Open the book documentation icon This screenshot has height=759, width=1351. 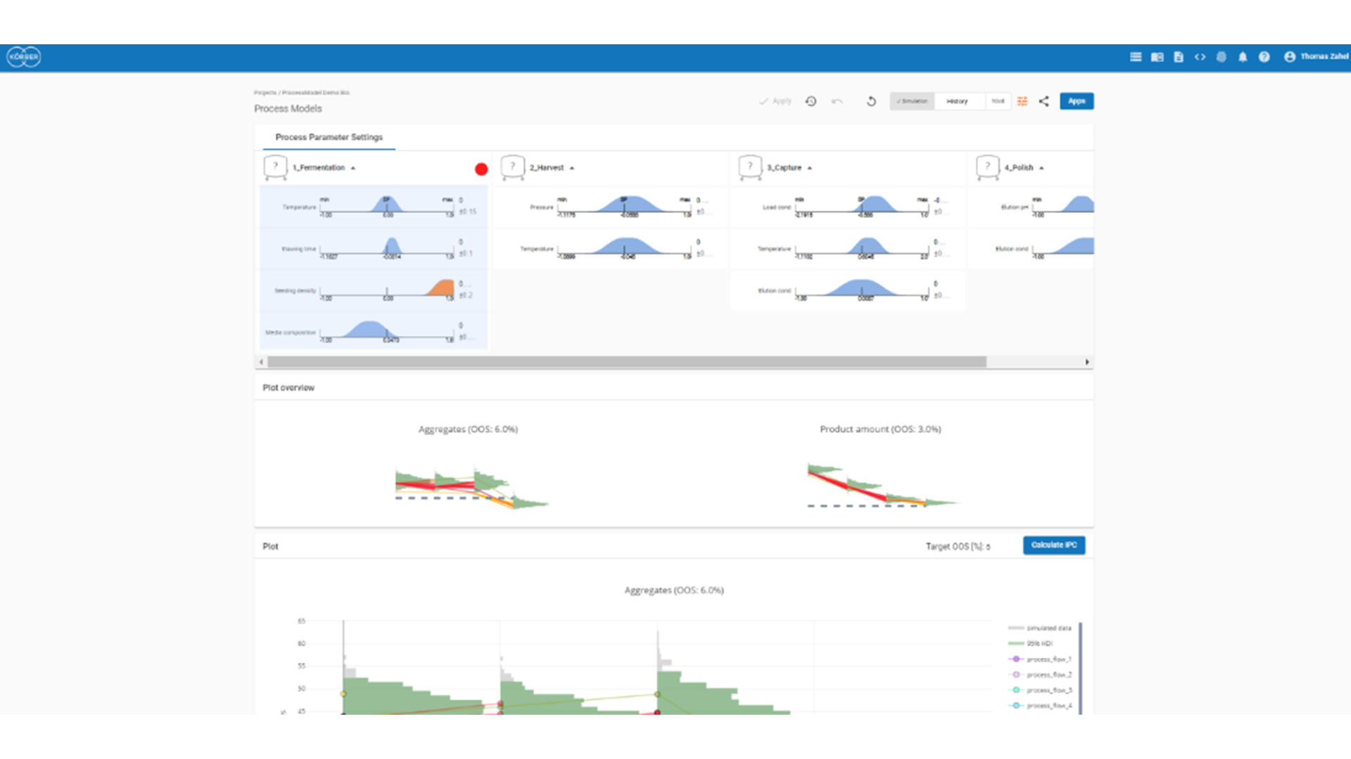tap(1157, 57)
